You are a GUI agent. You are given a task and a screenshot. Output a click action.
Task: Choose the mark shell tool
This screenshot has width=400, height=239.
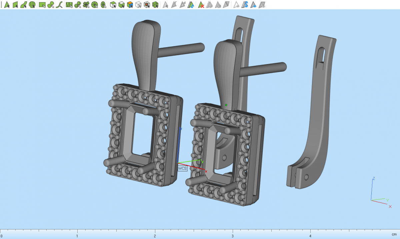coord(32,5)
